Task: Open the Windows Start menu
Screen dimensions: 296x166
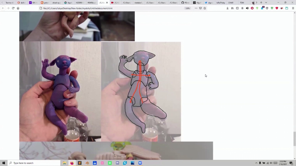Action: coord(3,163)
